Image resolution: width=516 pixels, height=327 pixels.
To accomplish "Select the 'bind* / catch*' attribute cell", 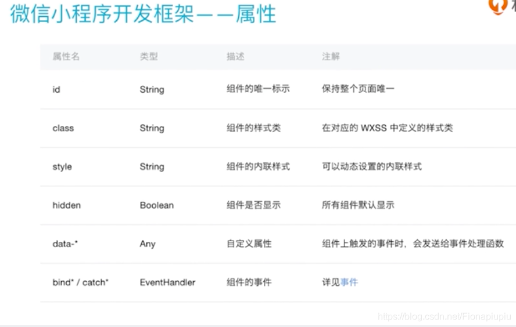I will pyautogui.click(x=80, y=282).
